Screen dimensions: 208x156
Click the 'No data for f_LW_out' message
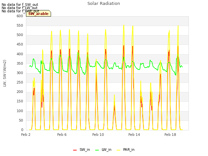click(x=19, y=8)
